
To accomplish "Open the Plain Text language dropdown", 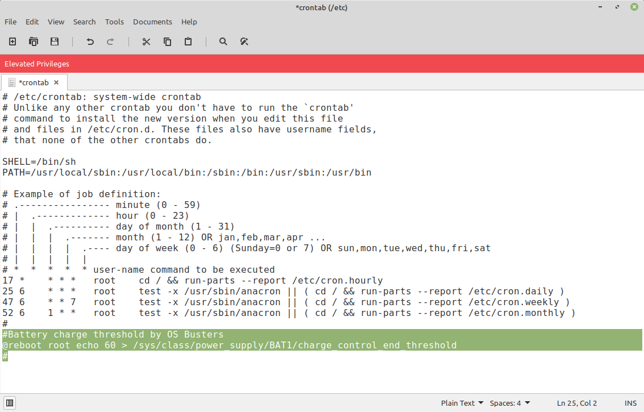I will (x=462, y=403).
